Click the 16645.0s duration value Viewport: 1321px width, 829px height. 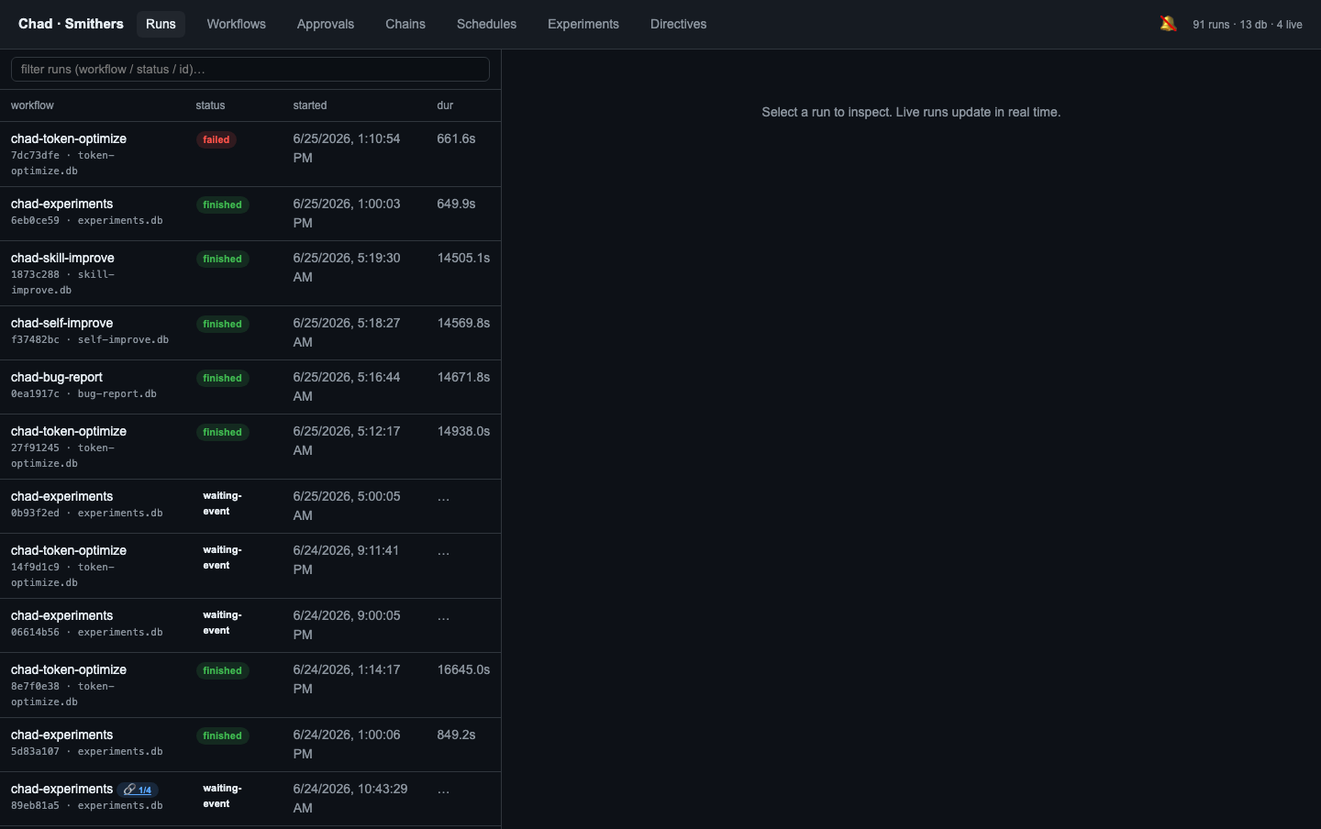pyautogui.click(x=463, y=669)
